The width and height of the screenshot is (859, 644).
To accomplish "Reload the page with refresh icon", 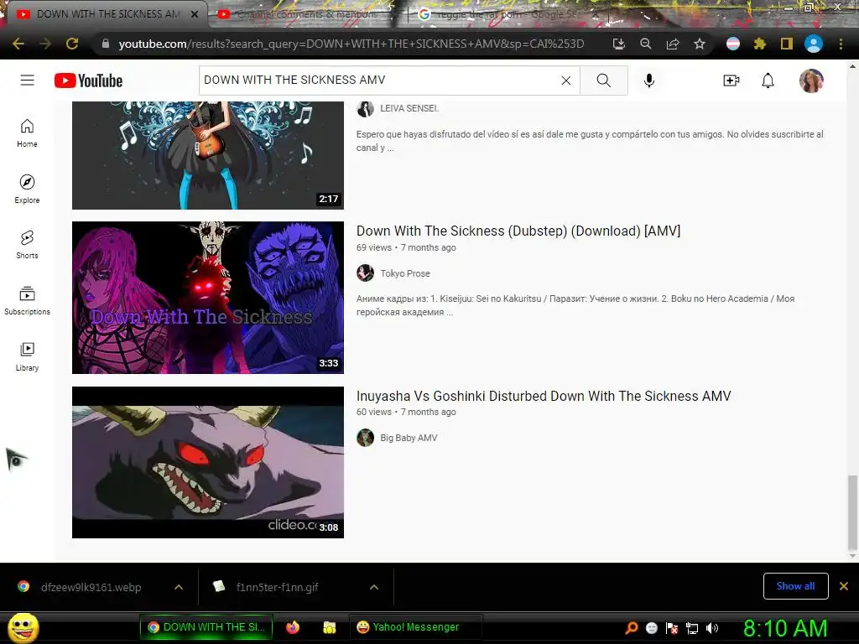I will pos(72,44).
